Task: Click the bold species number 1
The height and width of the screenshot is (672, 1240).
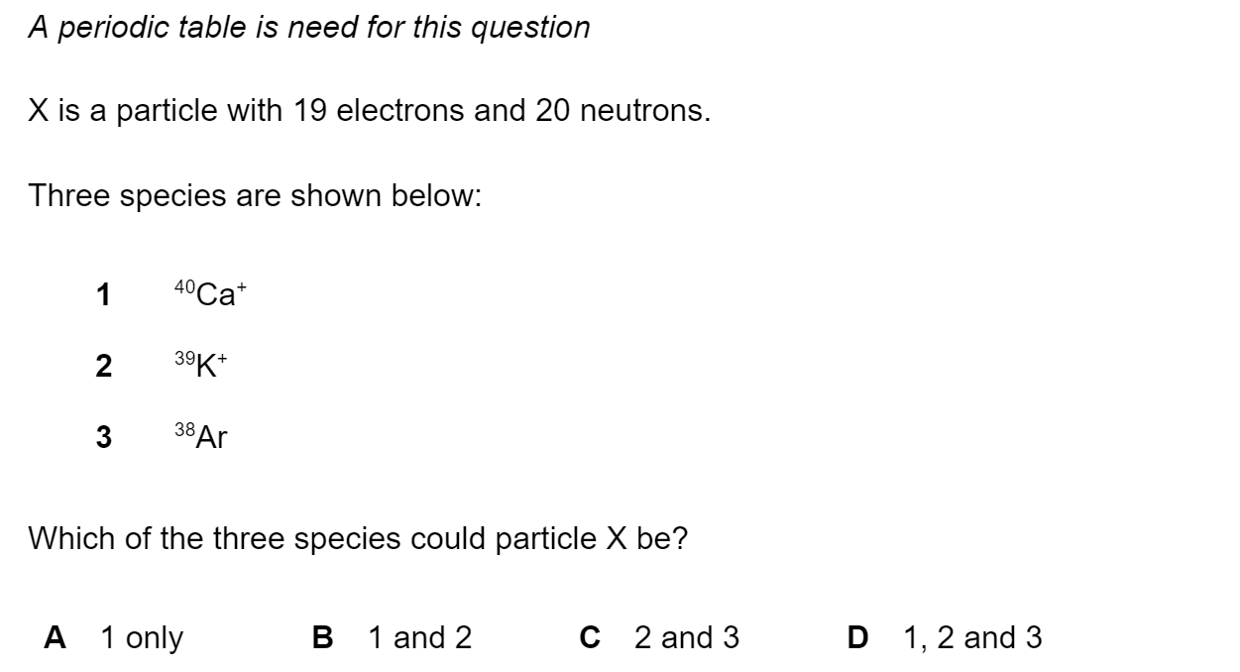Action: tap(103, 294)
